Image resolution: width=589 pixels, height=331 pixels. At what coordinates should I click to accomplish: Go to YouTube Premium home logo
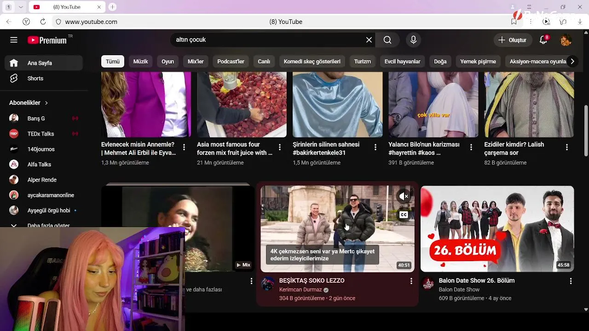pyautogui.click(x=47, y=40)
